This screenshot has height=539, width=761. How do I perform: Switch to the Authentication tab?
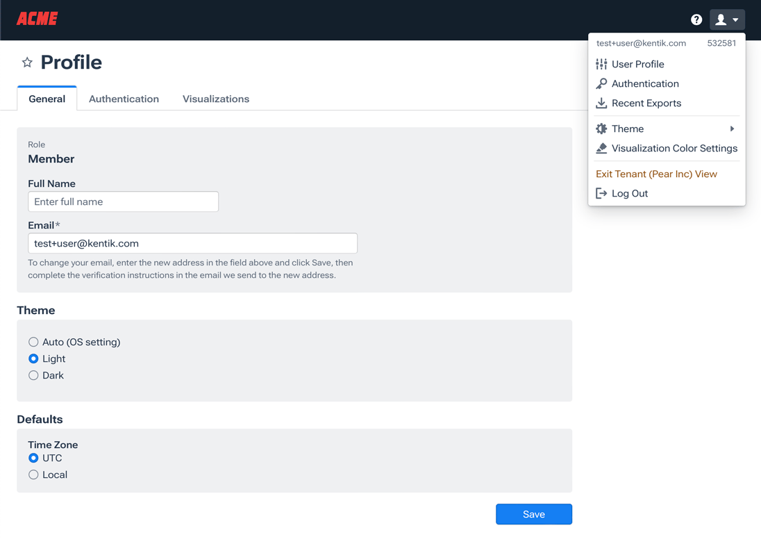pos(124,99)
